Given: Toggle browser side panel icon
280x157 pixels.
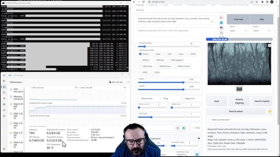Looking at the screenshot, I should 267,2.
